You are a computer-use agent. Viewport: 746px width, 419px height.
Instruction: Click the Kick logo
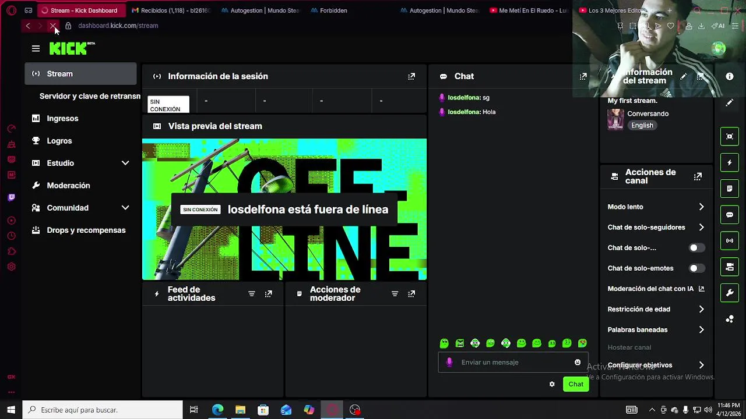pyautogui.click(x=72, y=48)
